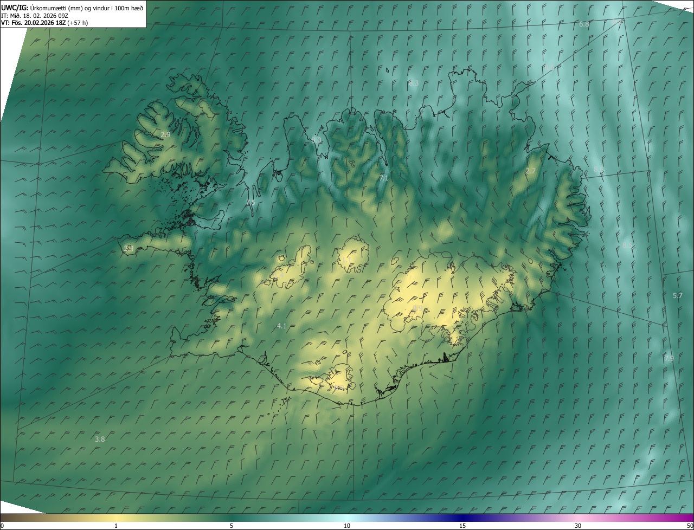The width and height of the screenshot is (694, 530).
Task: Click the 2.9 value label in the Westfjords
Action: 165,134
